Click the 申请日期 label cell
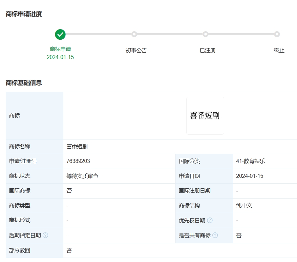297x262 pixels. [x=204, y=176]
